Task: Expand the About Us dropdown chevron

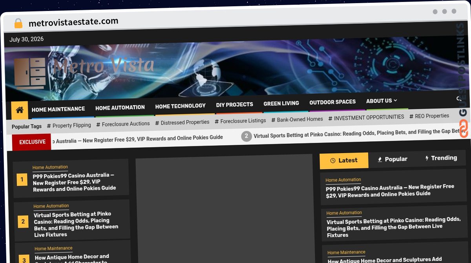Action: coord(395,100)
